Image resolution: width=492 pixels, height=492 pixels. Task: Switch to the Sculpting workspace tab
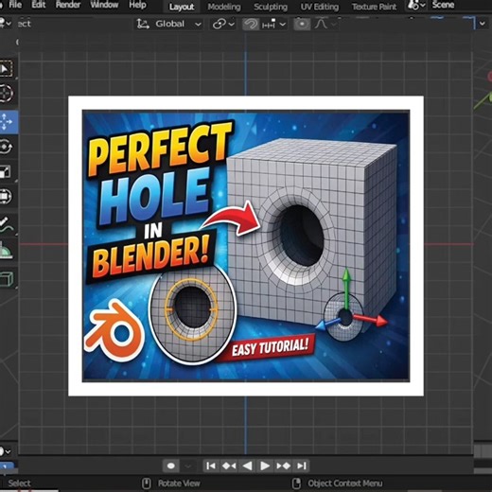point(271,7)
